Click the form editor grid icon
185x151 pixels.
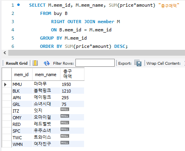pos(35,63)
